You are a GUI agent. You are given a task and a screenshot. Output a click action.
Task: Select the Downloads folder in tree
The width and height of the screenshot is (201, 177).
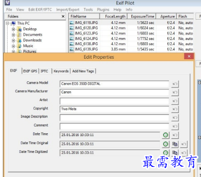[x=32, y=40]
